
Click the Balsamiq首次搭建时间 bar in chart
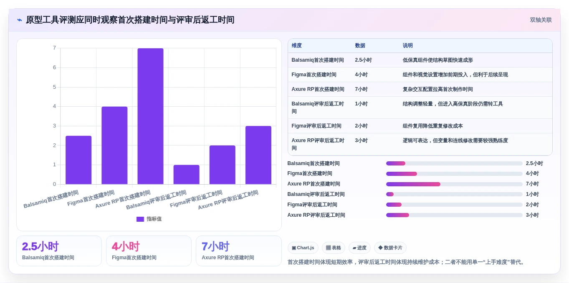pyautogui.click(x=78, y=160)
